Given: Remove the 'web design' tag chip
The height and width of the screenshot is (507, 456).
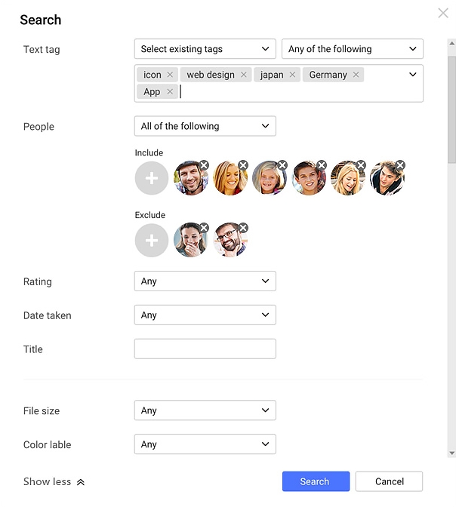Looking at the screenshot, I should pyautogui.click(x=244, y=75).
